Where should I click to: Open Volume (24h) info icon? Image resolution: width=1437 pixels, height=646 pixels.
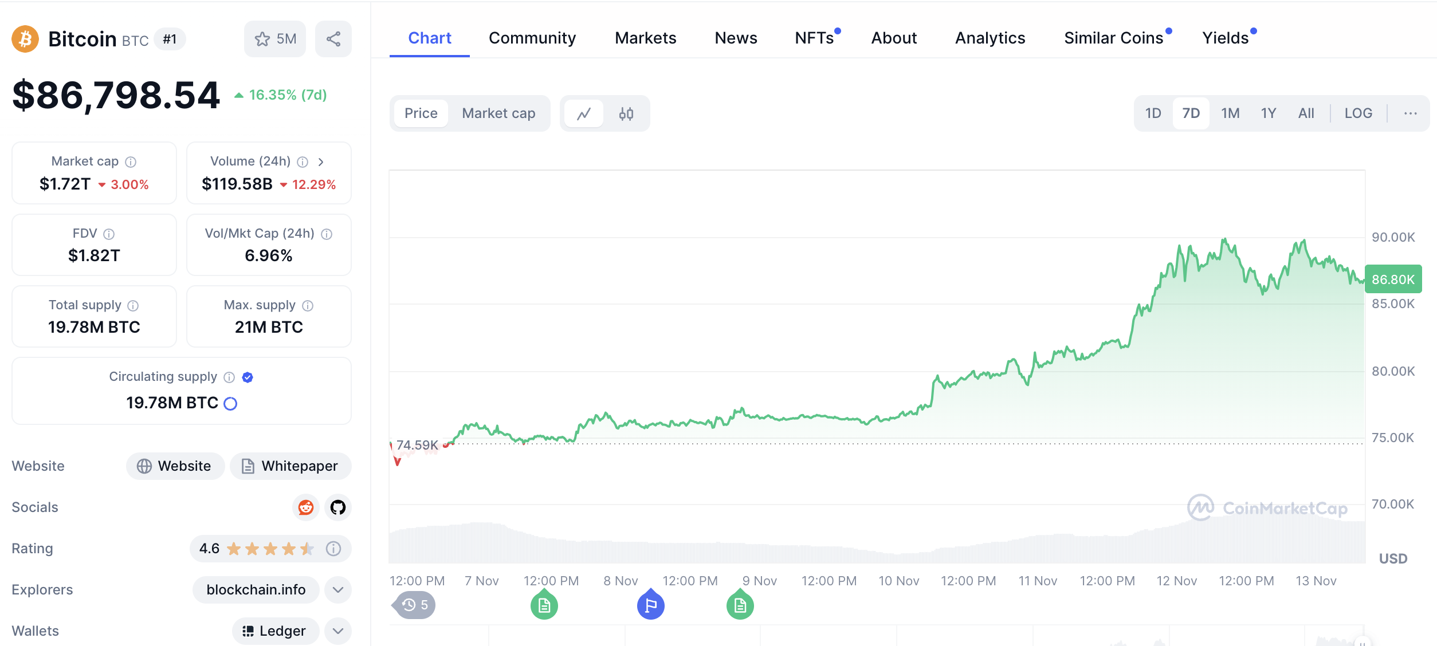click(303, 162)
